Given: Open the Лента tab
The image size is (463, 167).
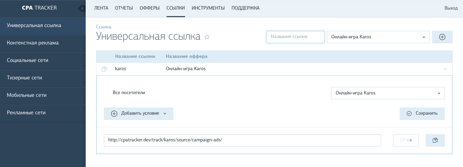Looking at the screenshot, I should click(101, 8).
